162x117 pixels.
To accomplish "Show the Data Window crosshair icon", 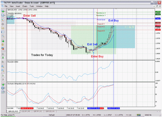I will 3,24.
